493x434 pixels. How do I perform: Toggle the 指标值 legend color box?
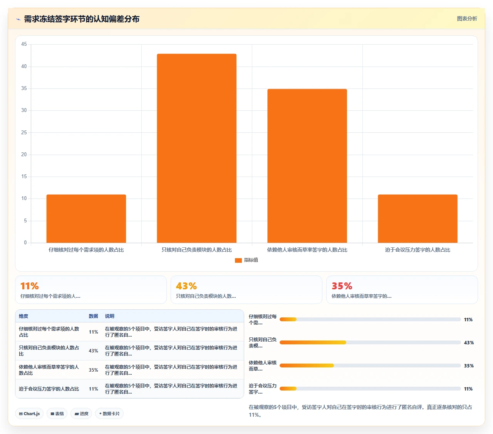(238, 260)
